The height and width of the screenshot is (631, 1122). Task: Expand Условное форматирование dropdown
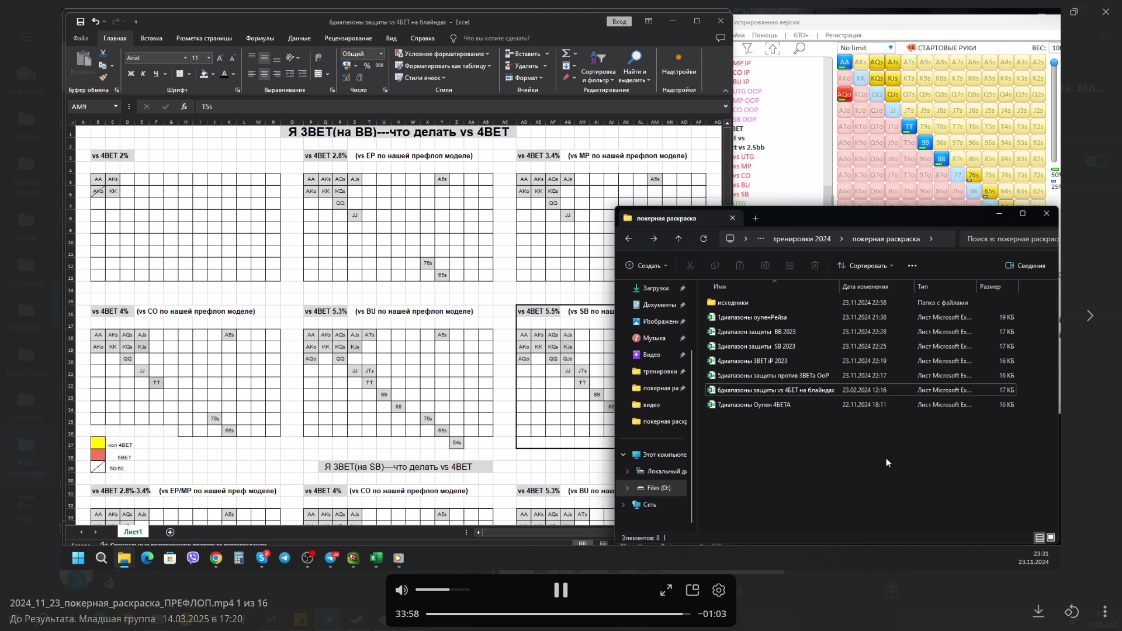click(442, 54)
